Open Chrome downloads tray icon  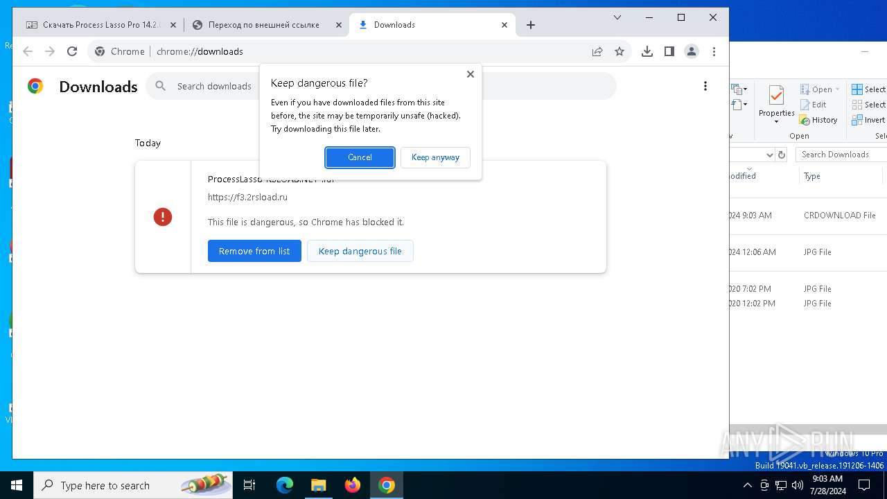pyautogui.click(x=647, y=51)
